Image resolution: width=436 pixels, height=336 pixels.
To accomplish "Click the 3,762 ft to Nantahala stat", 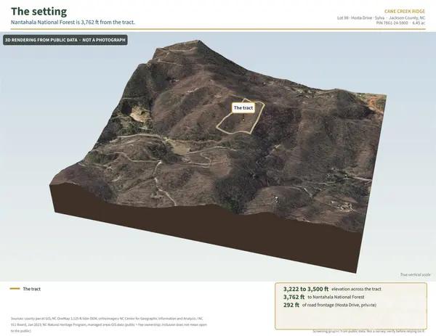I will (324, 297).
